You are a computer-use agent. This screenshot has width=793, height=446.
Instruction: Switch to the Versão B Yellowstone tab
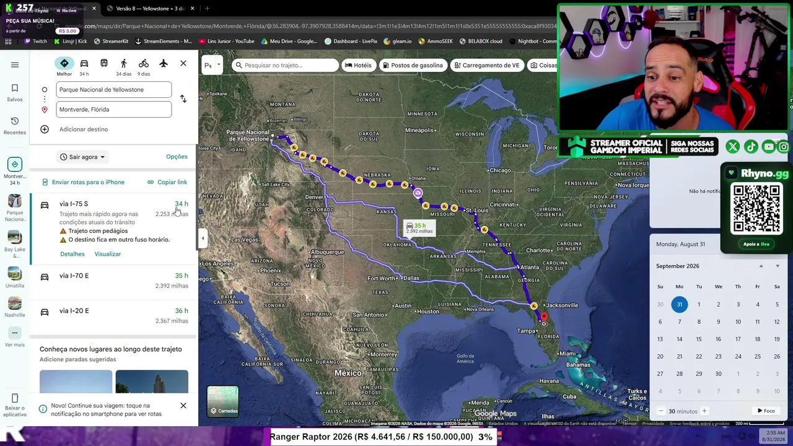pos(147,9)
